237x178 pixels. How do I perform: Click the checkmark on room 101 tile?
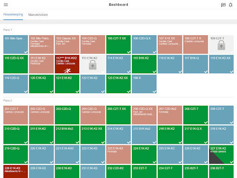[26, 52]
